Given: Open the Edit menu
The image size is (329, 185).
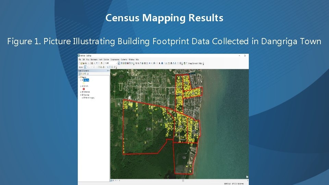Looking at the screenshot, I should 84,60.
